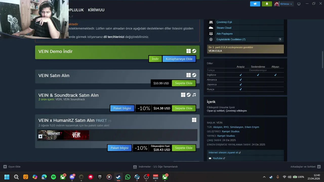Click the announcements megaphone icon
This screenshot has height=182, width=324.
point(255,4)
